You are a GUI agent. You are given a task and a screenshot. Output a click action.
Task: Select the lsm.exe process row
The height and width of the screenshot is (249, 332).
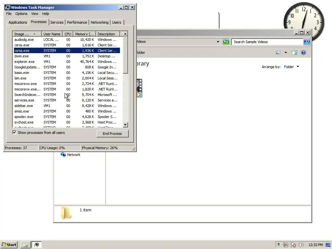click(x=66, y=78)
